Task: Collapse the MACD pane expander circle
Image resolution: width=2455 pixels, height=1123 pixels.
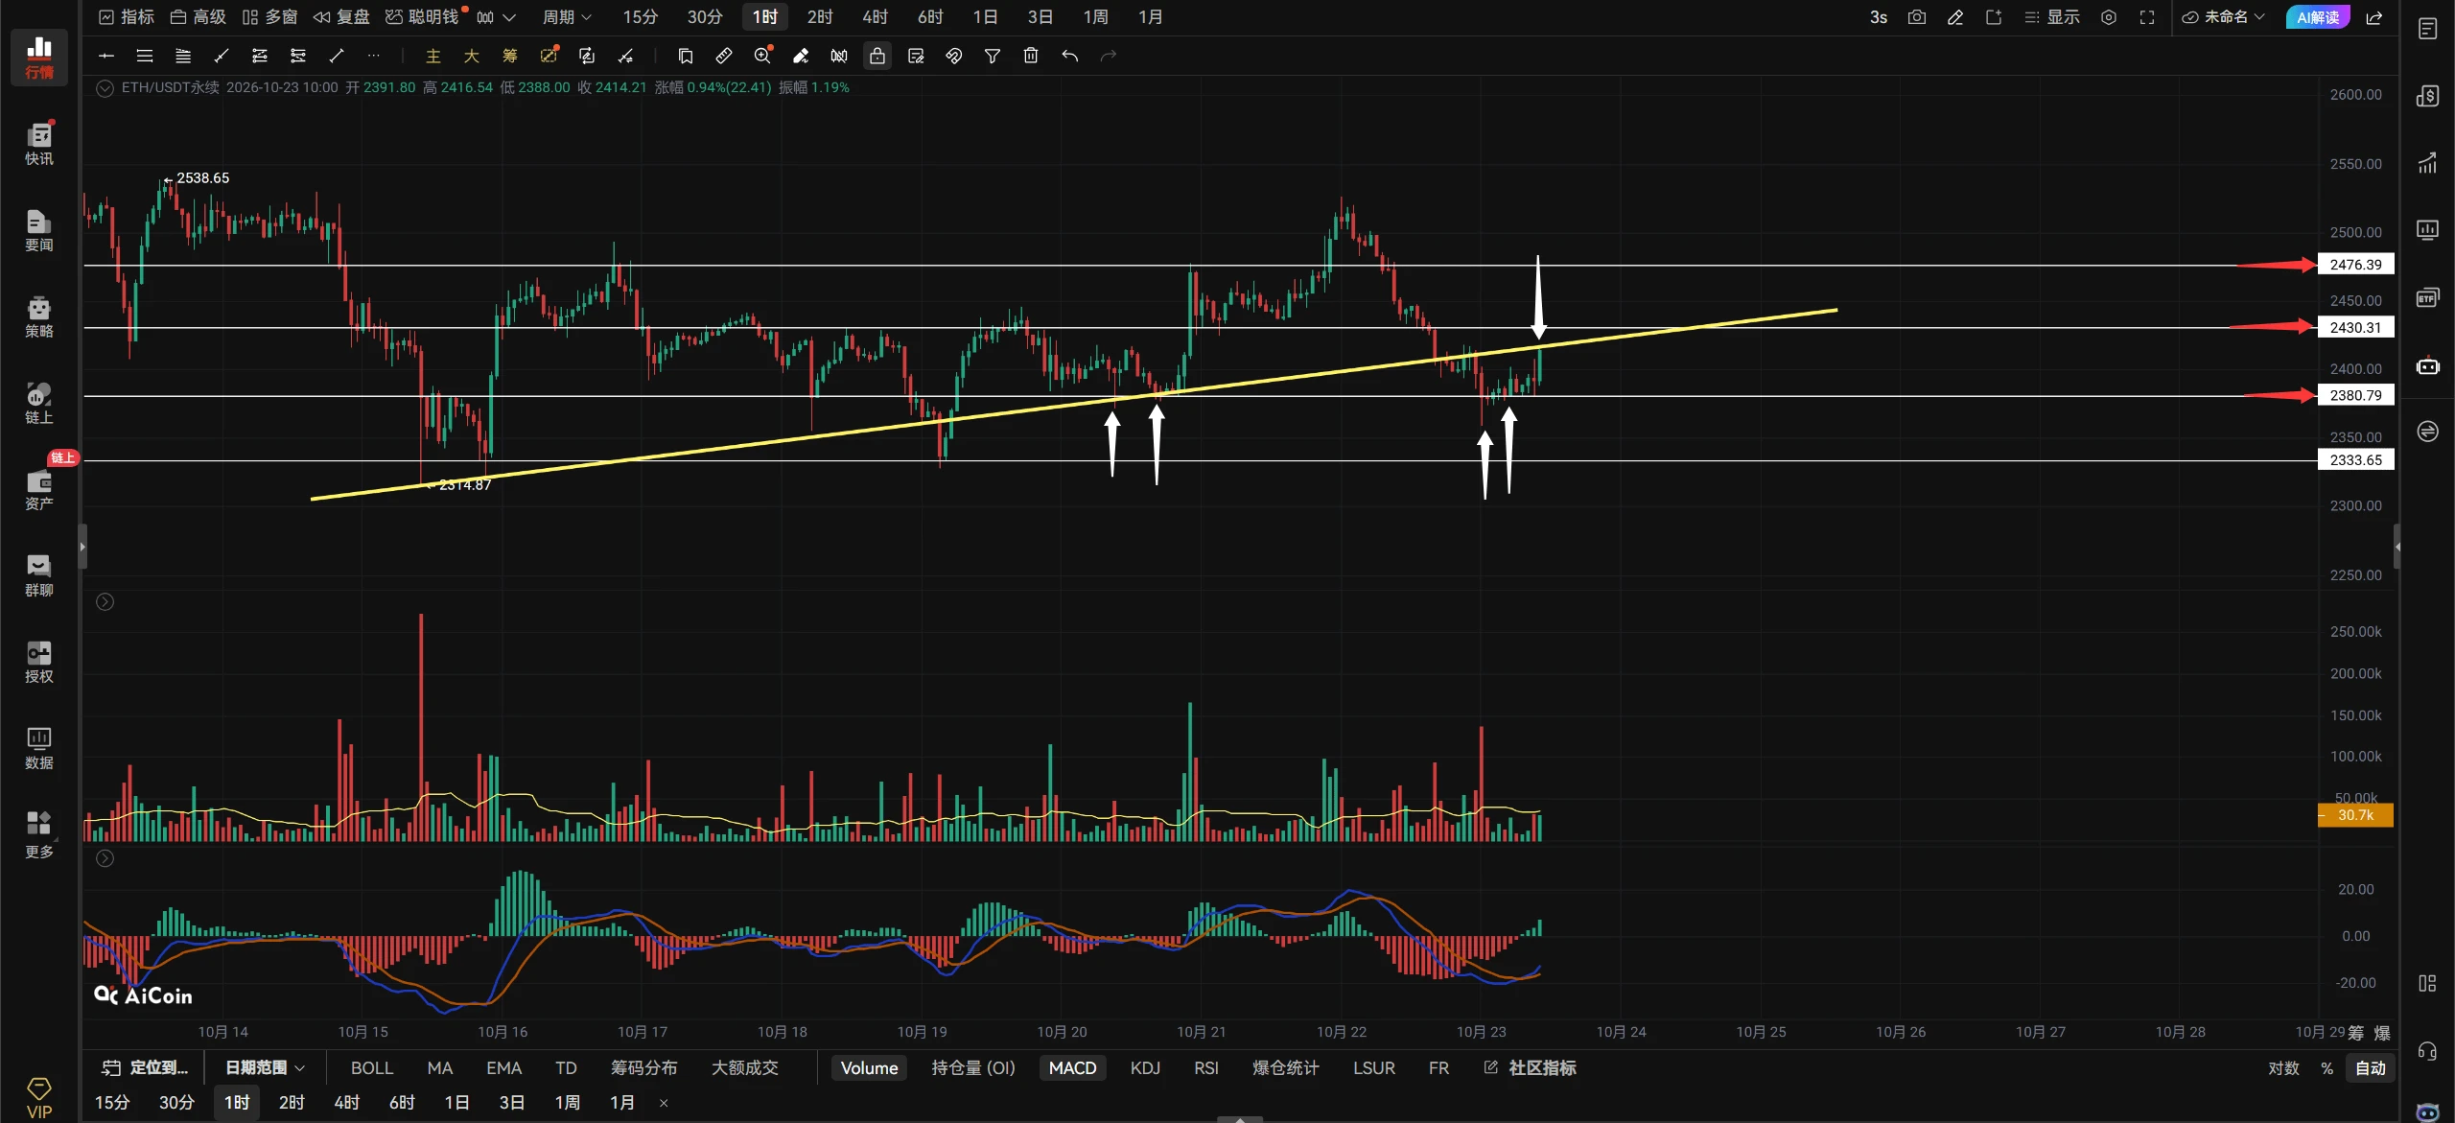Action: (x=105, y=858)
